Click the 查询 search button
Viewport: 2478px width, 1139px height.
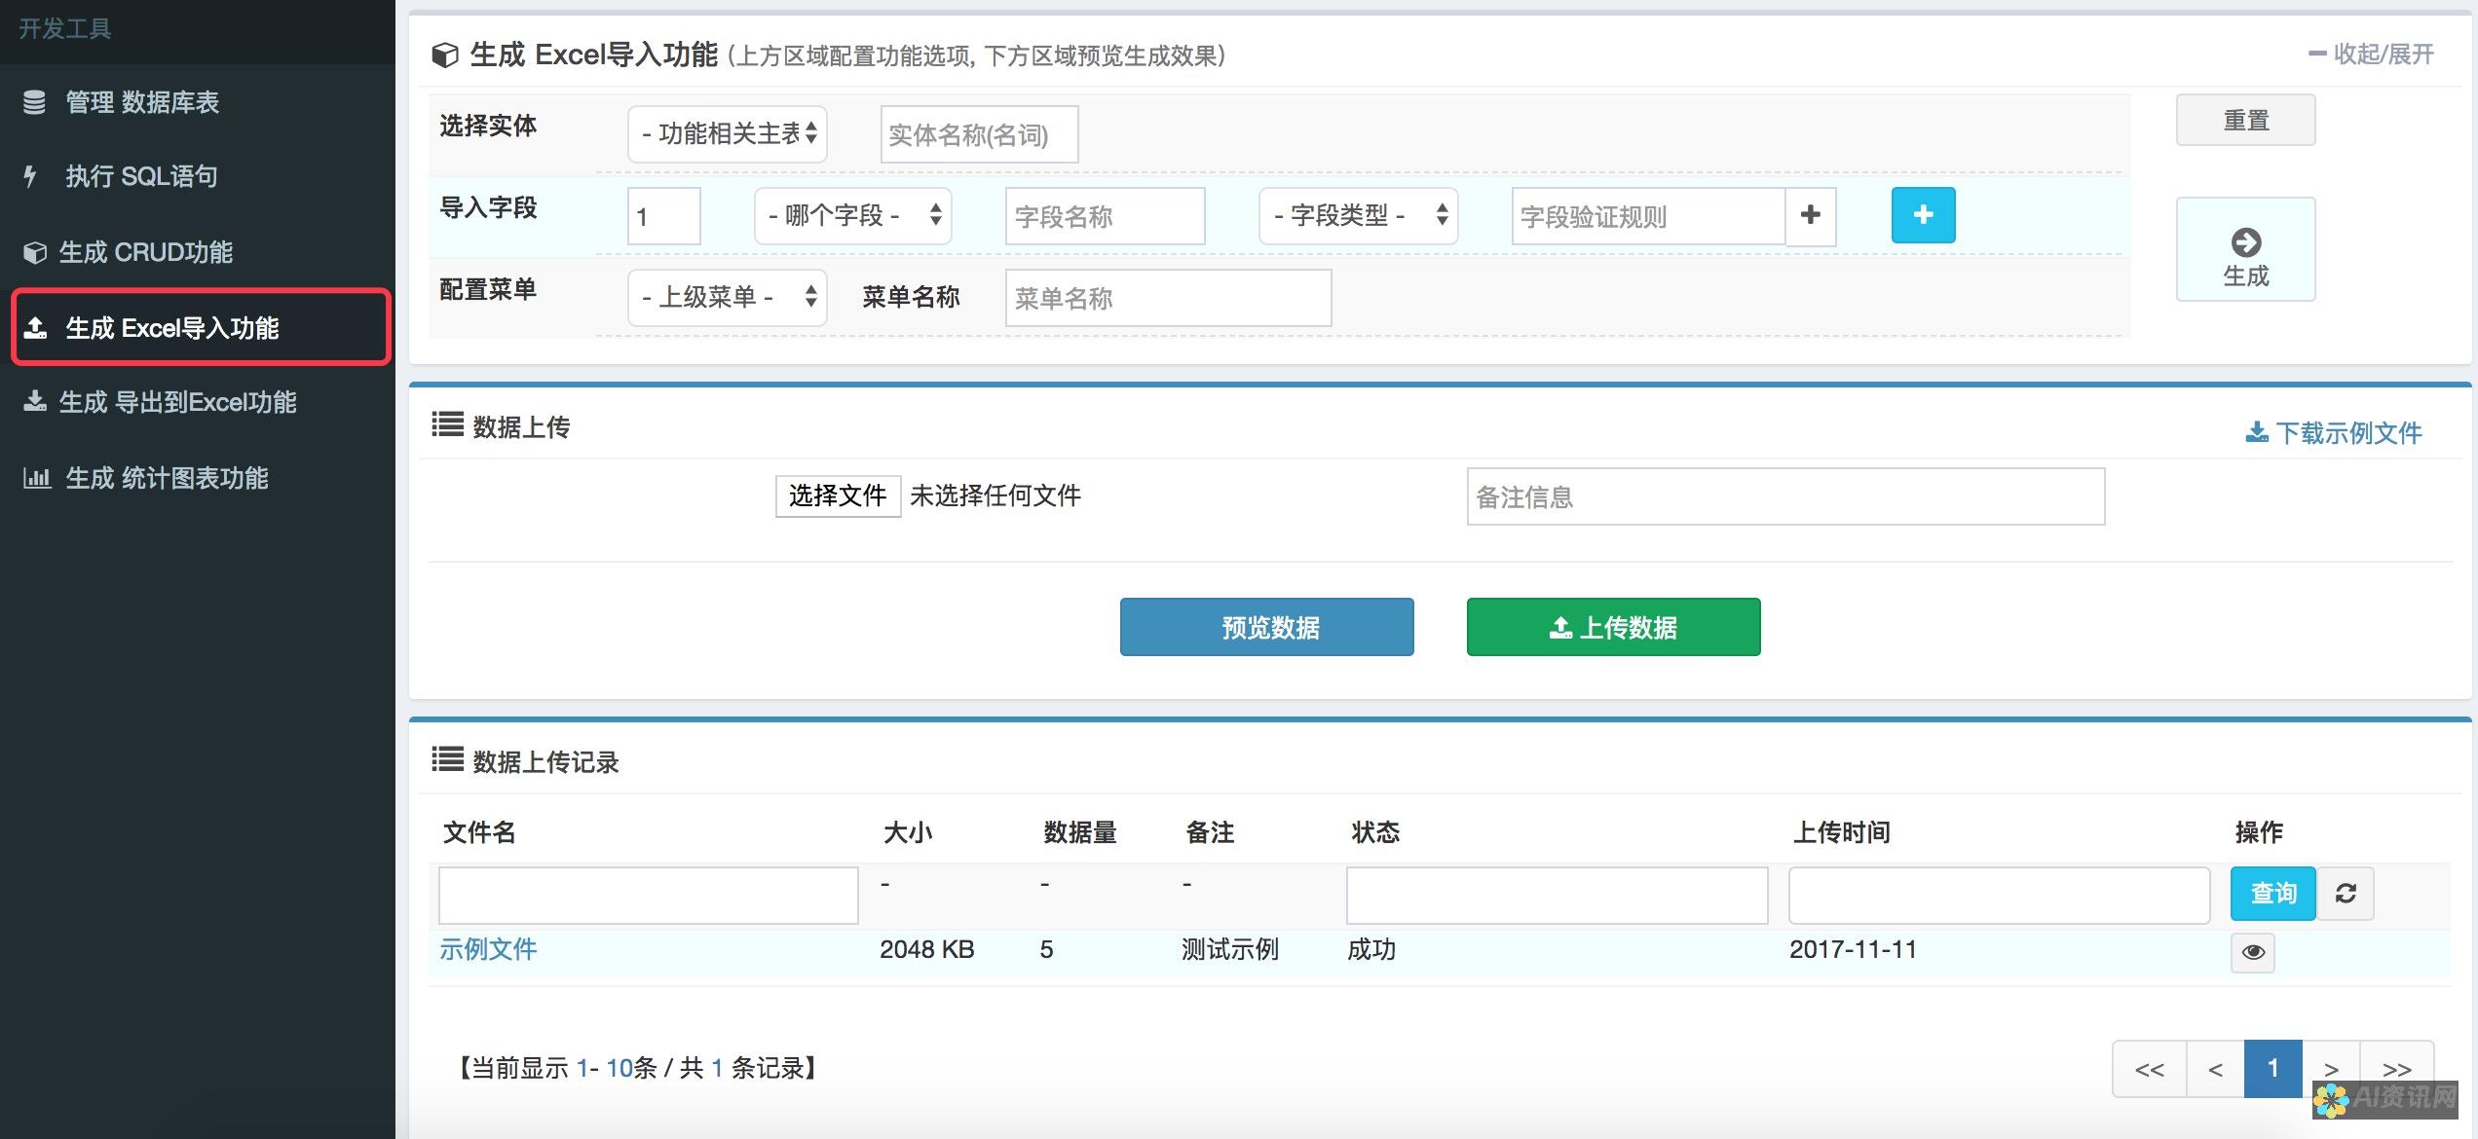pos(2272,893)
